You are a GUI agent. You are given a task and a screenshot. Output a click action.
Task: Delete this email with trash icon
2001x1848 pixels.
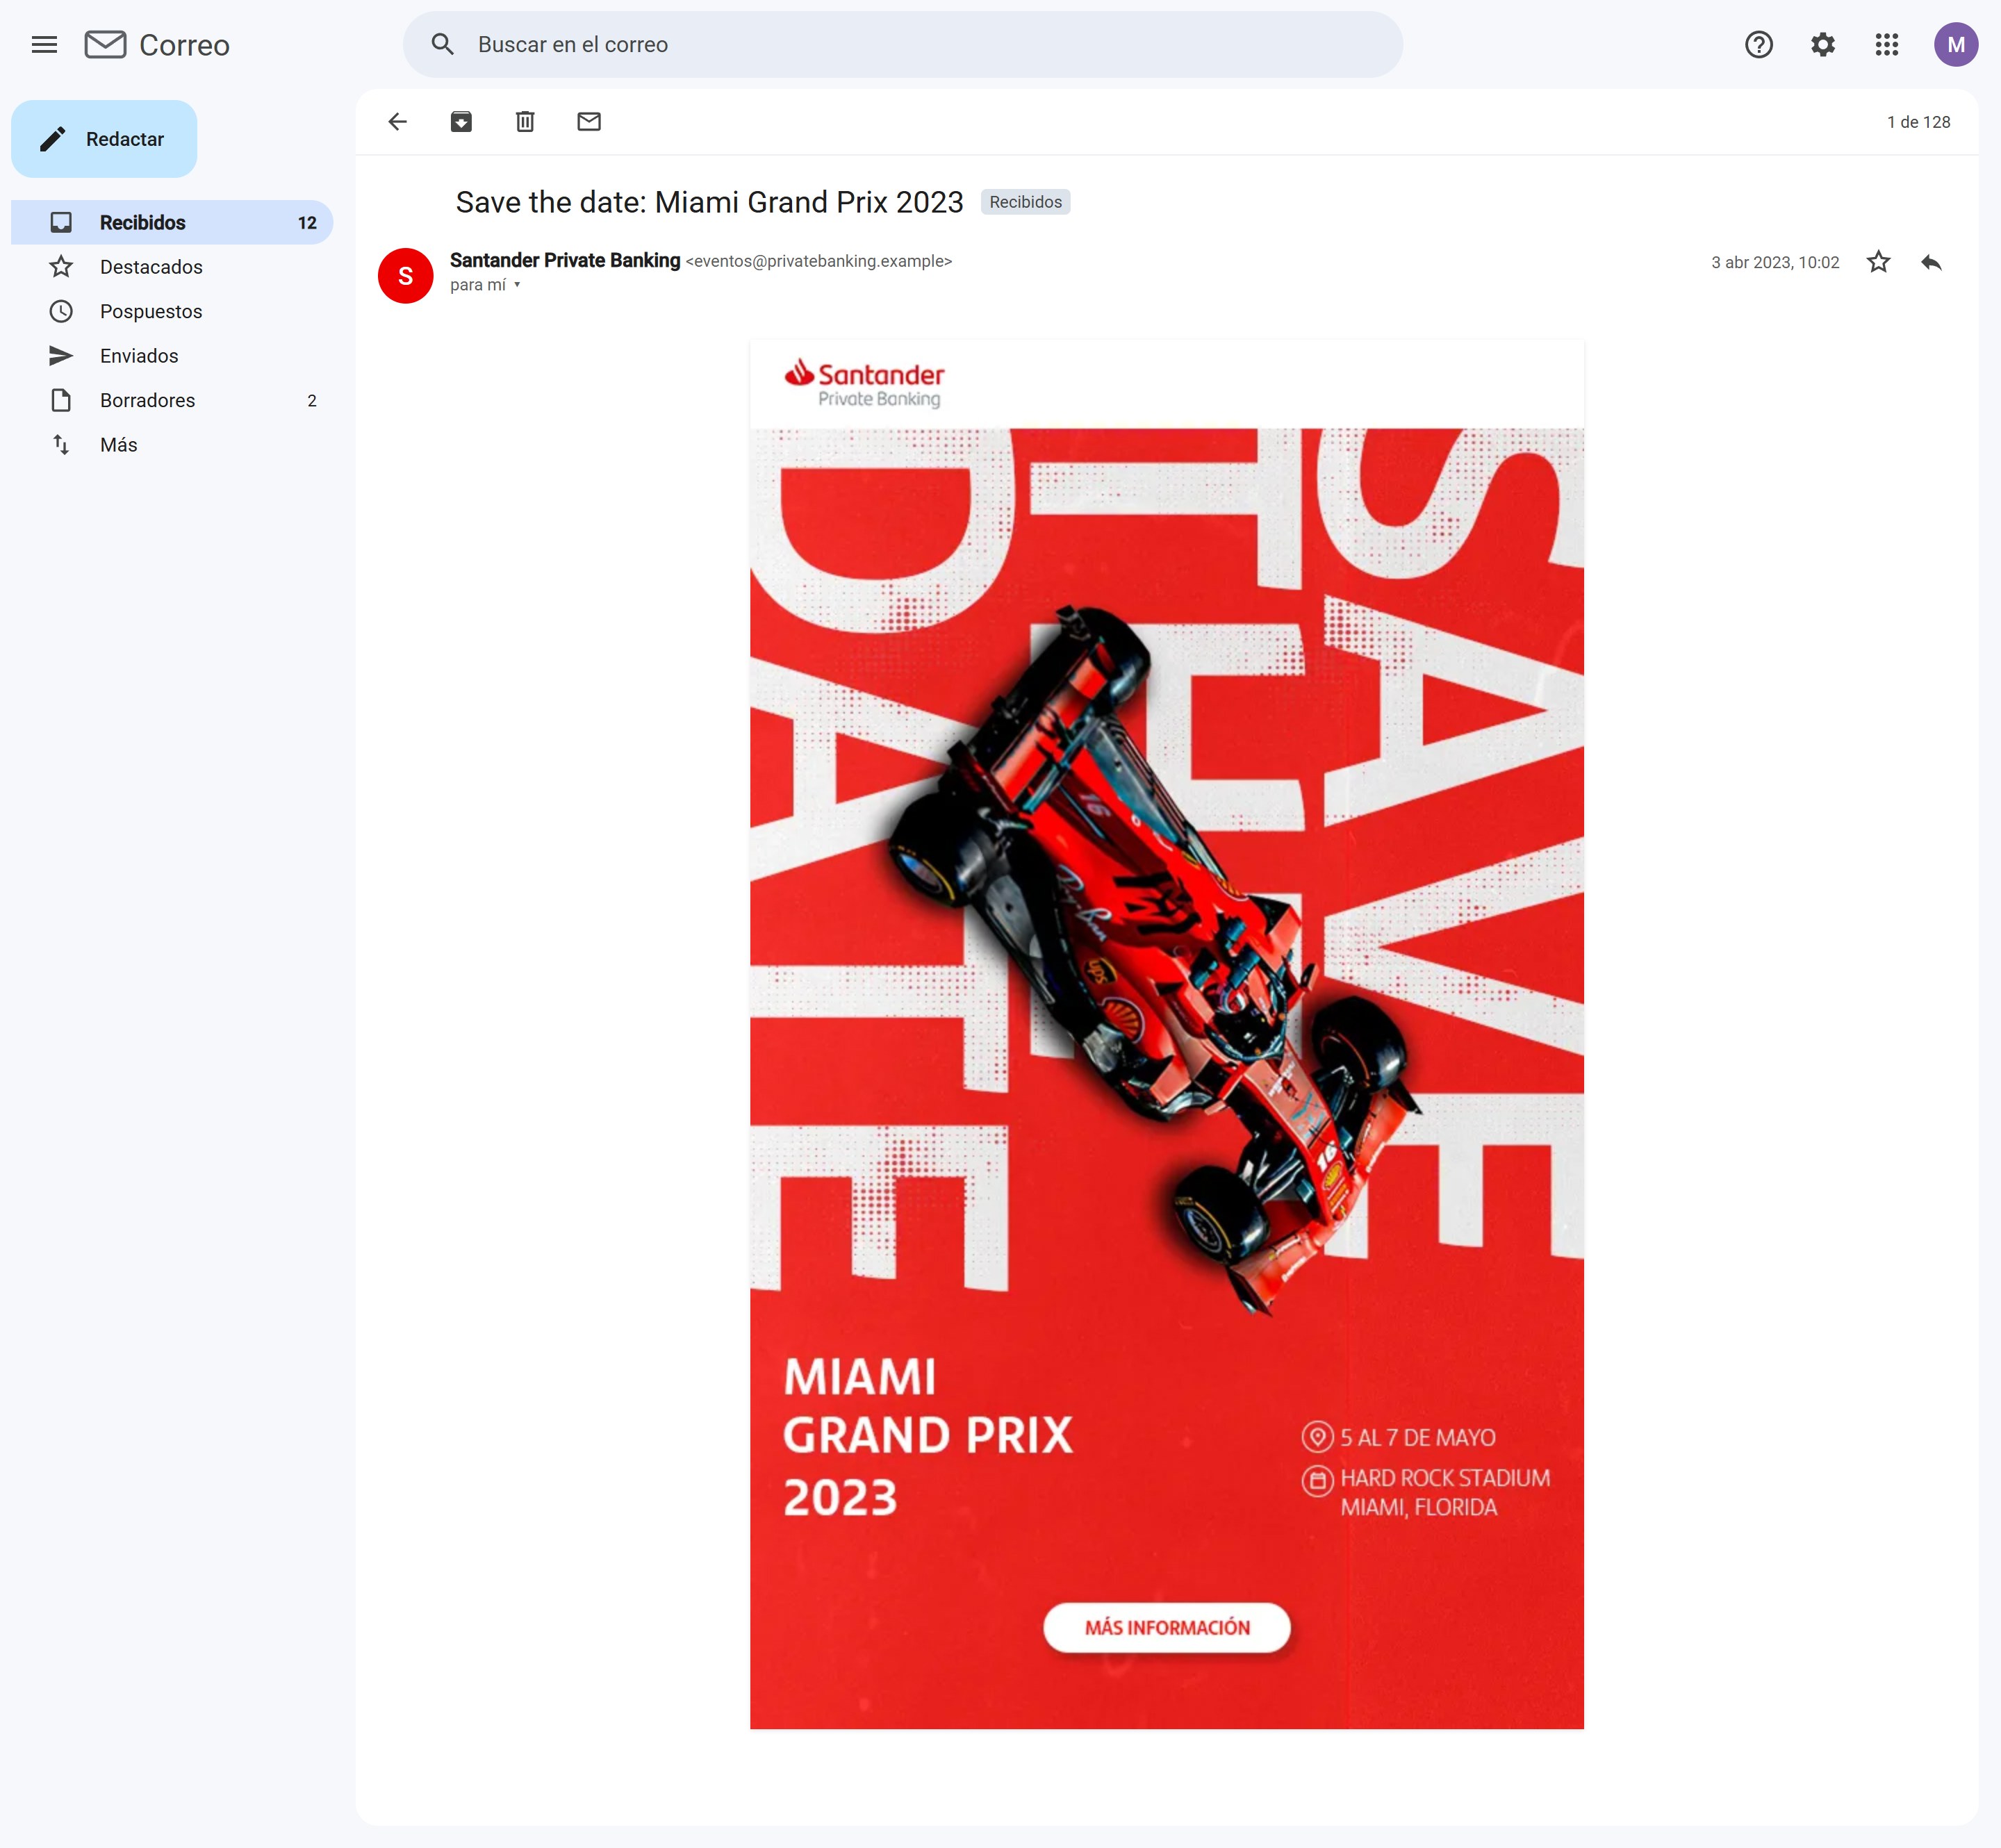point(525,122)
